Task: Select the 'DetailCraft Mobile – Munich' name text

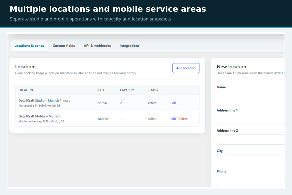Action: click(x=39, y=116)
